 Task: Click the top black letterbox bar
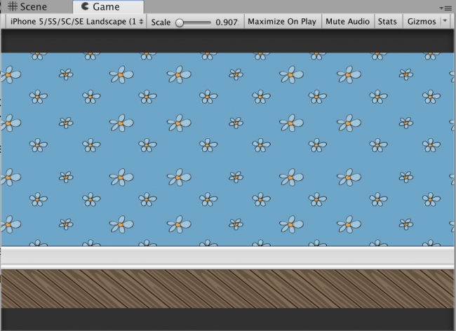[x=228, y=41]
